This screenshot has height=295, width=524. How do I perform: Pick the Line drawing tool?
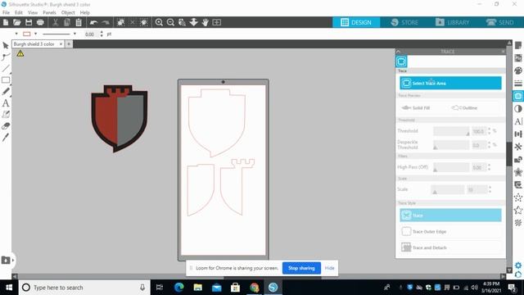point(6,69)
